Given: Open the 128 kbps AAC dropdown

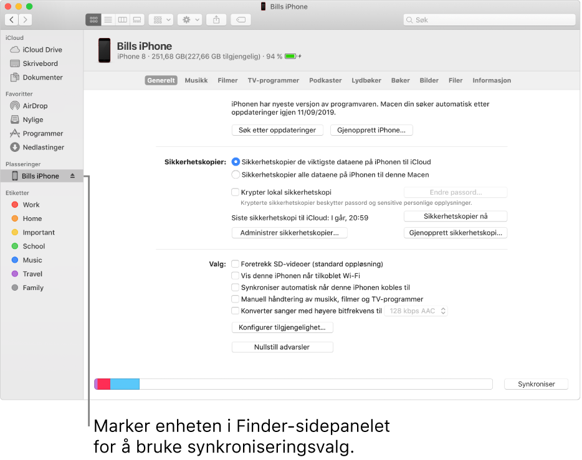Looking at the screenshot, I should coord(416,311).
